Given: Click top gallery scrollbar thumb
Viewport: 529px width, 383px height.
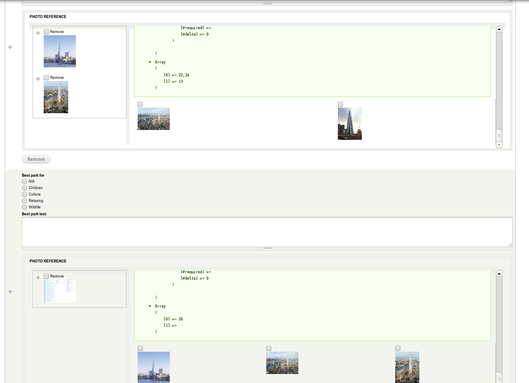Looking at the screenshot, I should coord(499,135).
